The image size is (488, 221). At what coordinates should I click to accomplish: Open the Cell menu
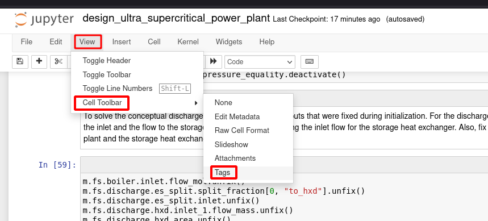click(x=154, y=41)
